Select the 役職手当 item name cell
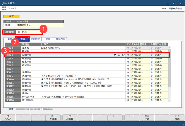Screen dimensions: 185x126 [30, 55]
